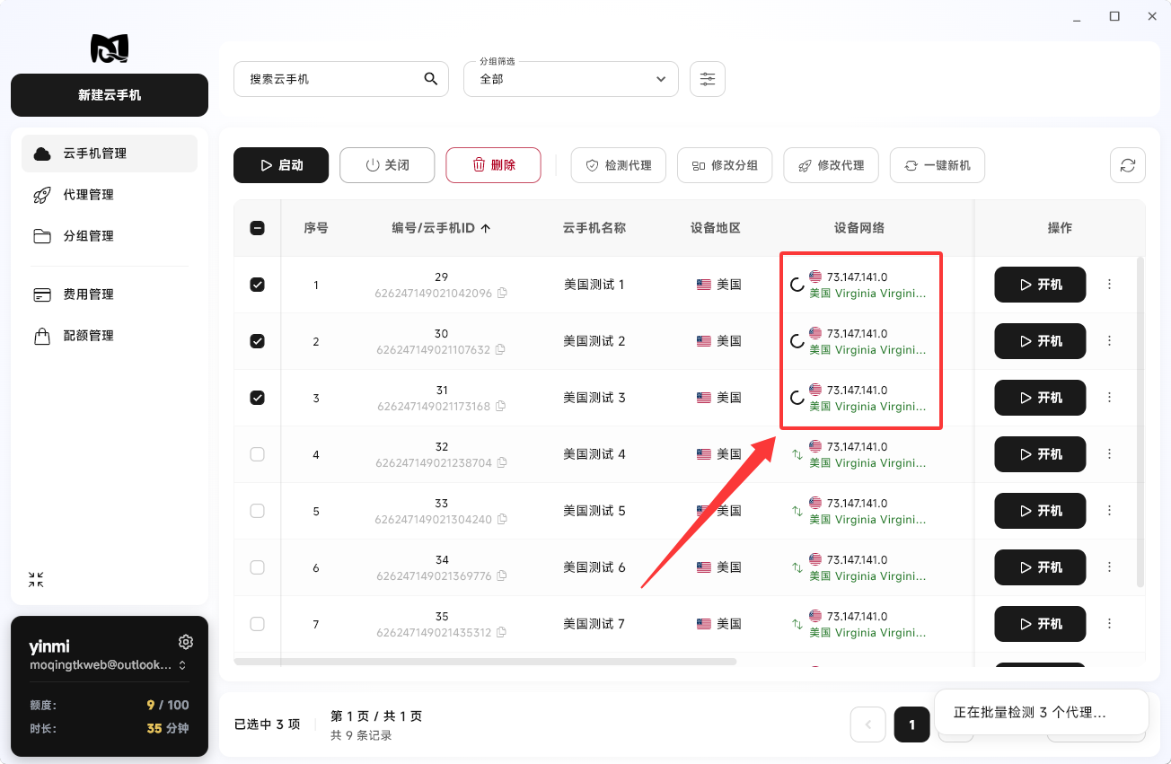Viewport: 1171px width, 764px height.
Task: Copy cloud phone ID 626247149021107632
Action: pos(501,349)
